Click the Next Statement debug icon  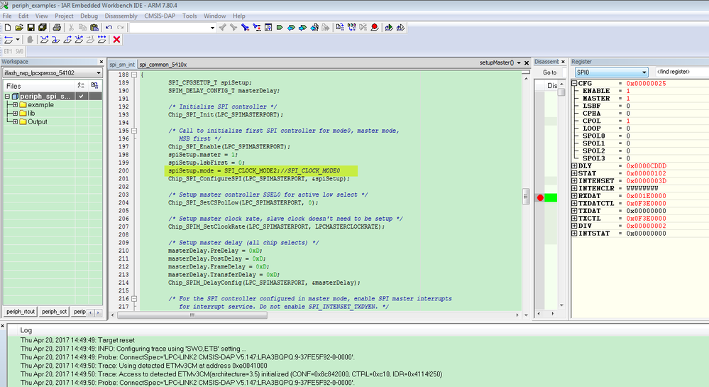[79, 40]
